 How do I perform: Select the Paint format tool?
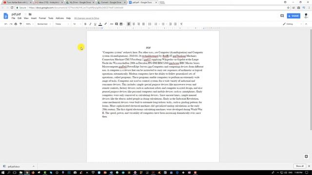pos(20,24)
